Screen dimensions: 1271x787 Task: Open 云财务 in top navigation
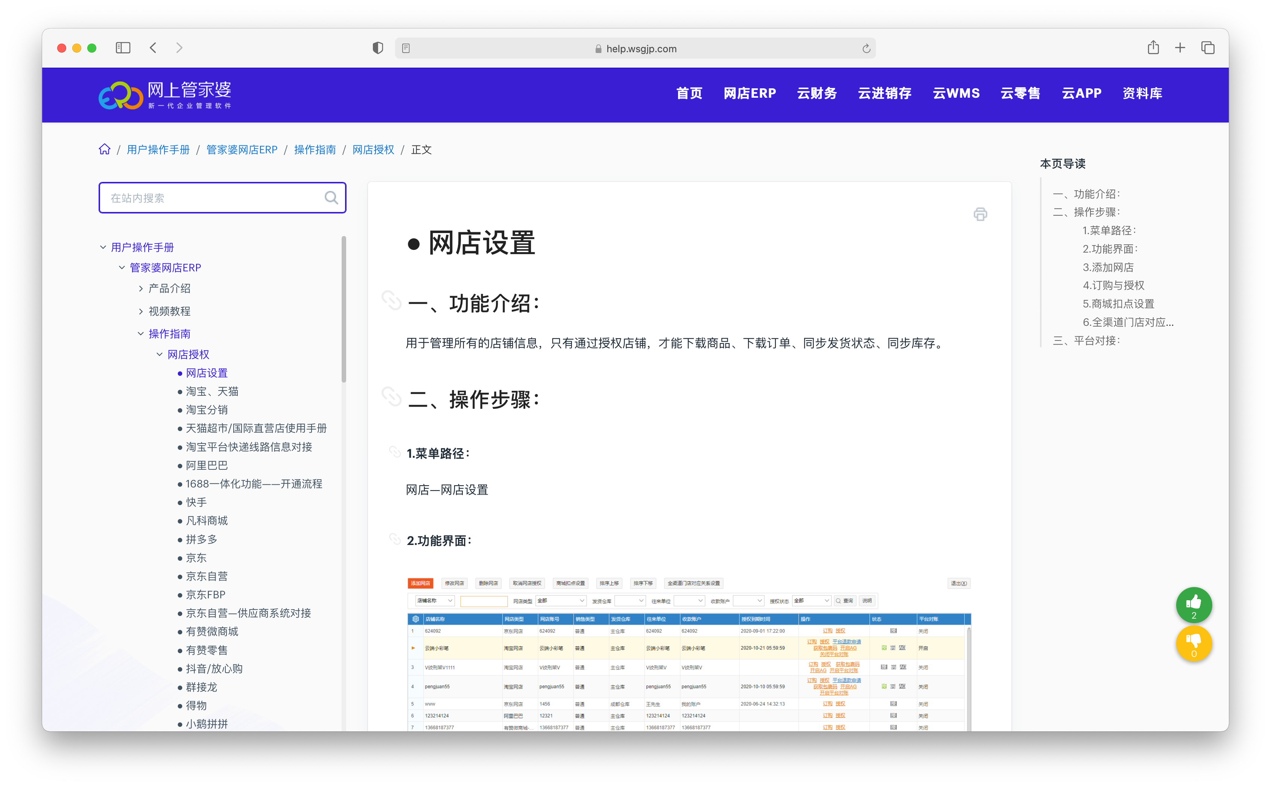(x=816, y=93)
